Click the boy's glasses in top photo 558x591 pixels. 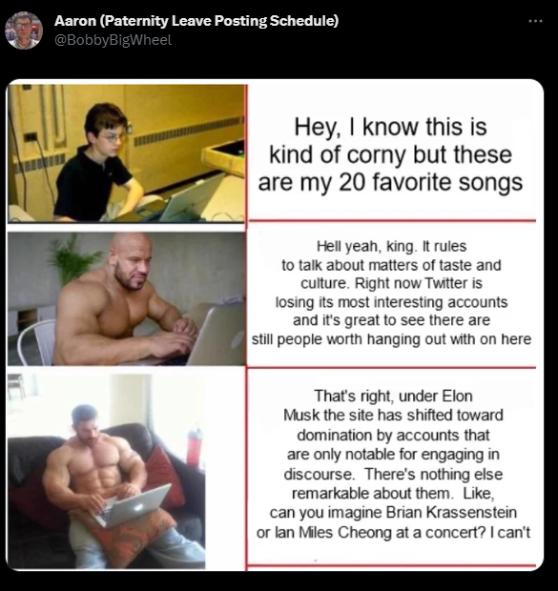click(x=112, y=137)
